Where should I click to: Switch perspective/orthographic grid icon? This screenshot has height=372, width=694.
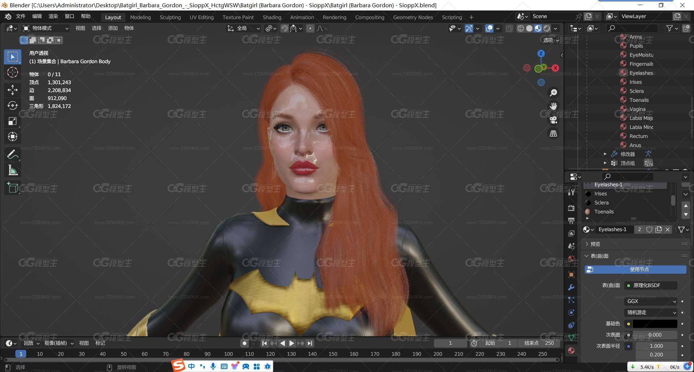(x=553, y=134)
